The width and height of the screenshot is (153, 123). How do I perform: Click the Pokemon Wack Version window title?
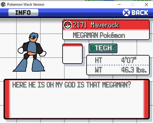pyautogui.click(x=26, y=4)
